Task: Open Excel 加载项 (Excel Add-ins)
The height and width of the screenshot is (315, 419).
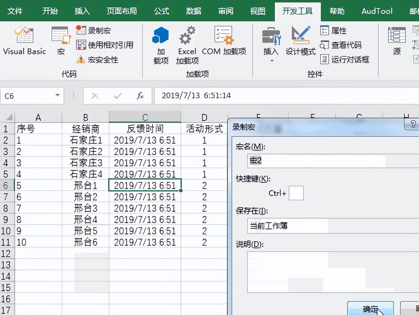Action: [x=187, y=44]
